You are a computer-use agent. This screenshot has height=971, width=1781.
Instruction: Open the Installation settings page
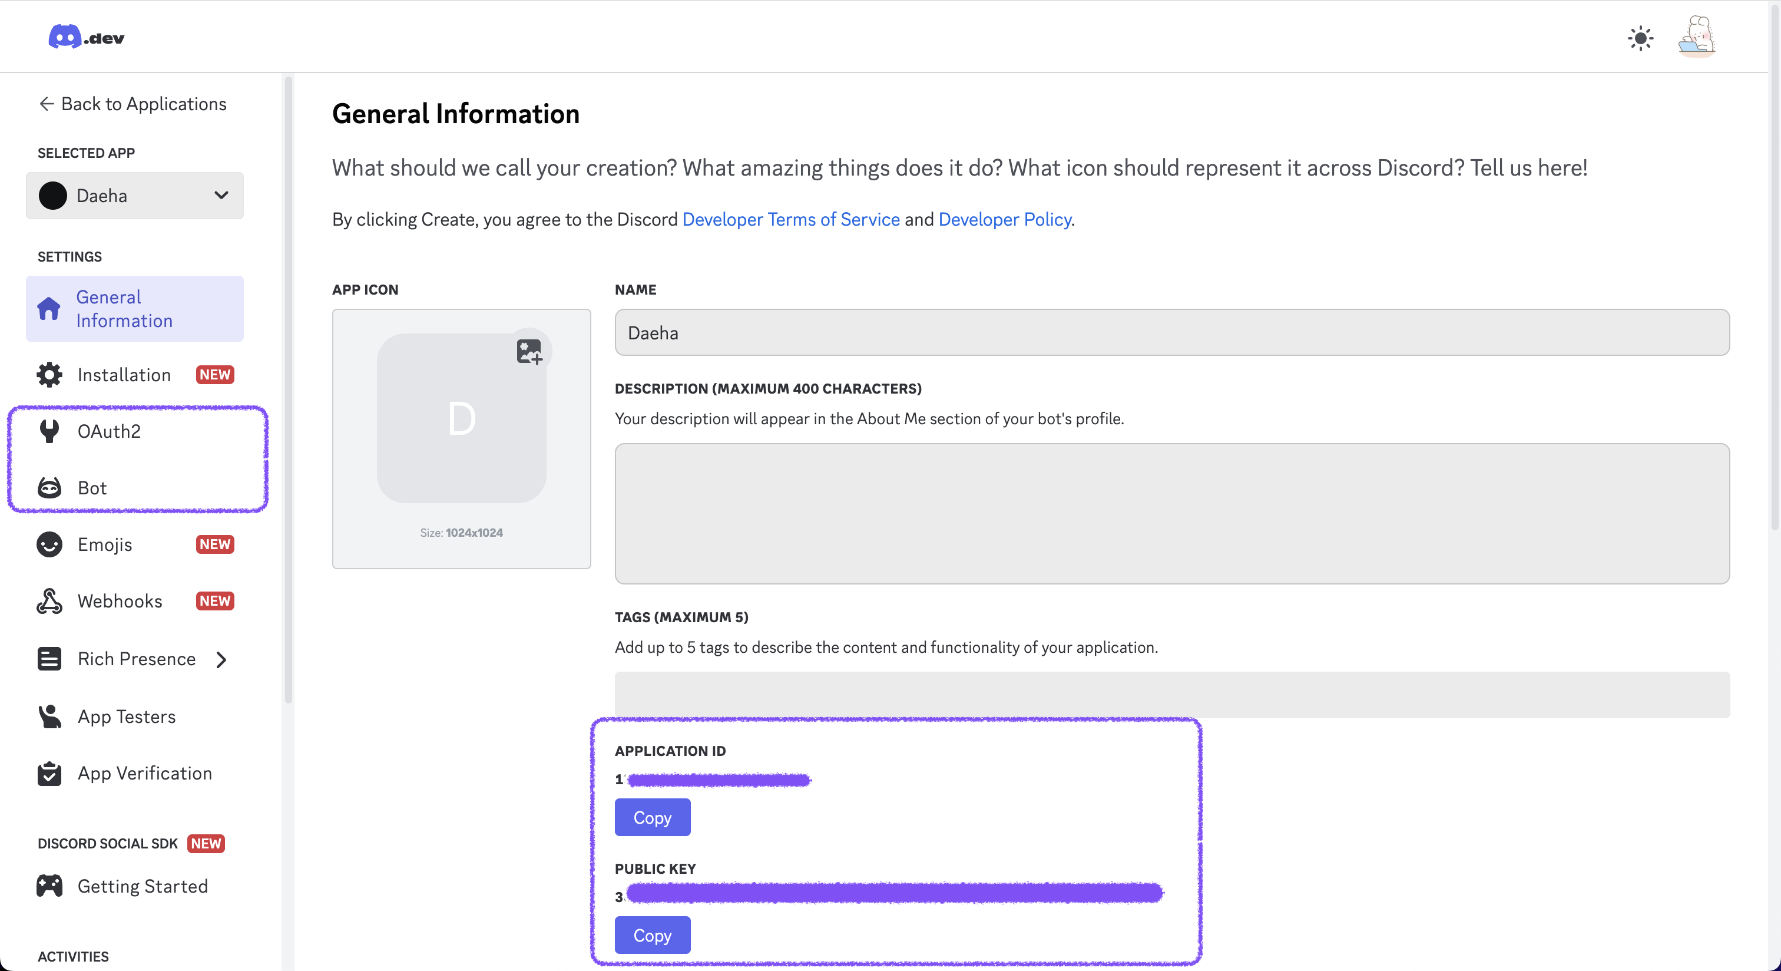click(x=135, y=375)
